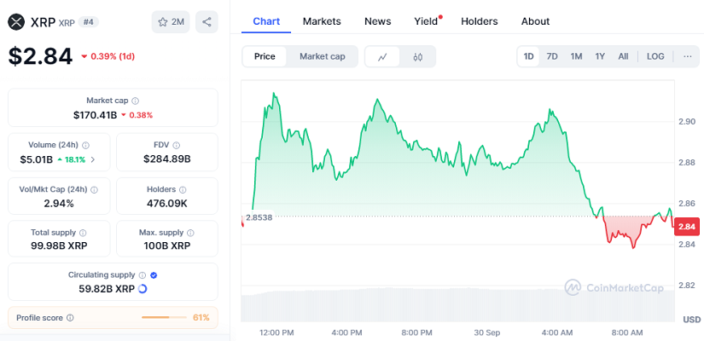
Task: Open the About tab
Action: click(535, 21)
